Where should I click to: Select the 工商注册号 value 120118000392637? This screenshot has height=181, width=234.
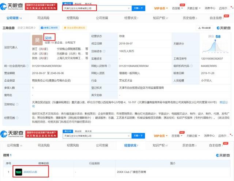(x=212, y=59)
